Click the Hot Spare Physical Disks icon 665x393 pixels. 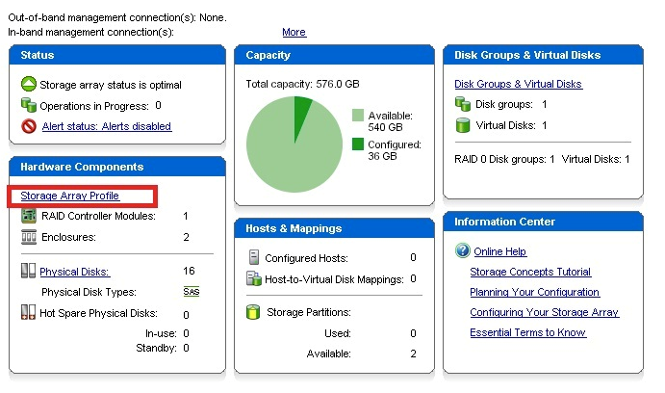pos(28,312)
